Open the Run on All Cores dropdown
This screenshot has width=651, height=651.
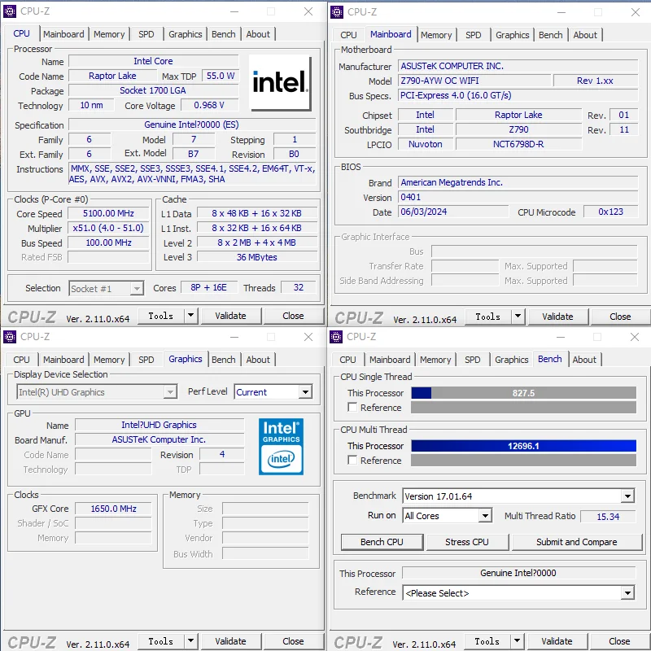(x=448, y=516)
